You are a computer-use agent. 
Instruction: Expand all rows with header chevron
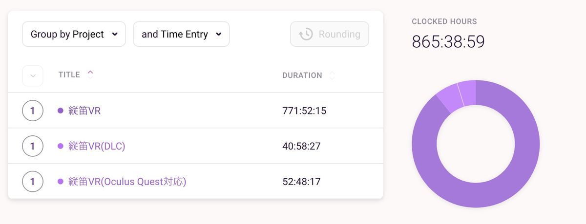pyautogui.click(x=33, y=75)
